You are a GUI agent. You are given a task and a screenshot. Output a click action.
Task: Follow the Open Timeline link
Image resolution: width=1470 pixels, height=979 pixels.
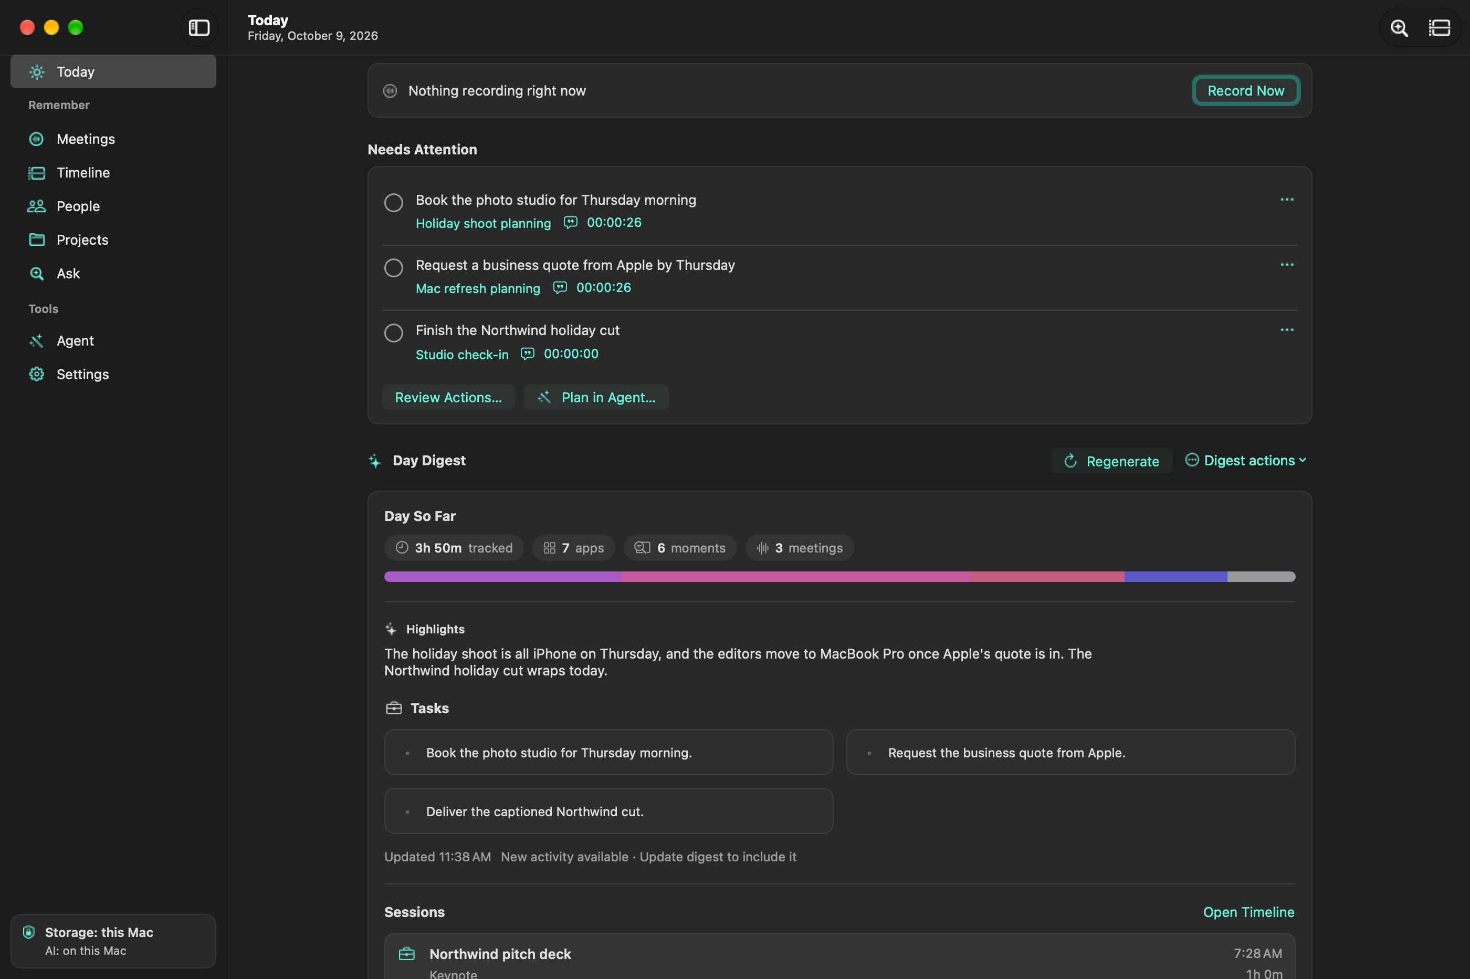pyautogui.click(x=1248, y=912)
